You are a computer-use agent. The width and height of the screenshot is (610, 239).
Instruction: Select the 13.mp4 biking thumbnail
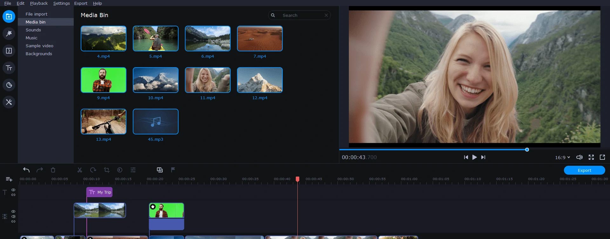(x=104, y=121)
